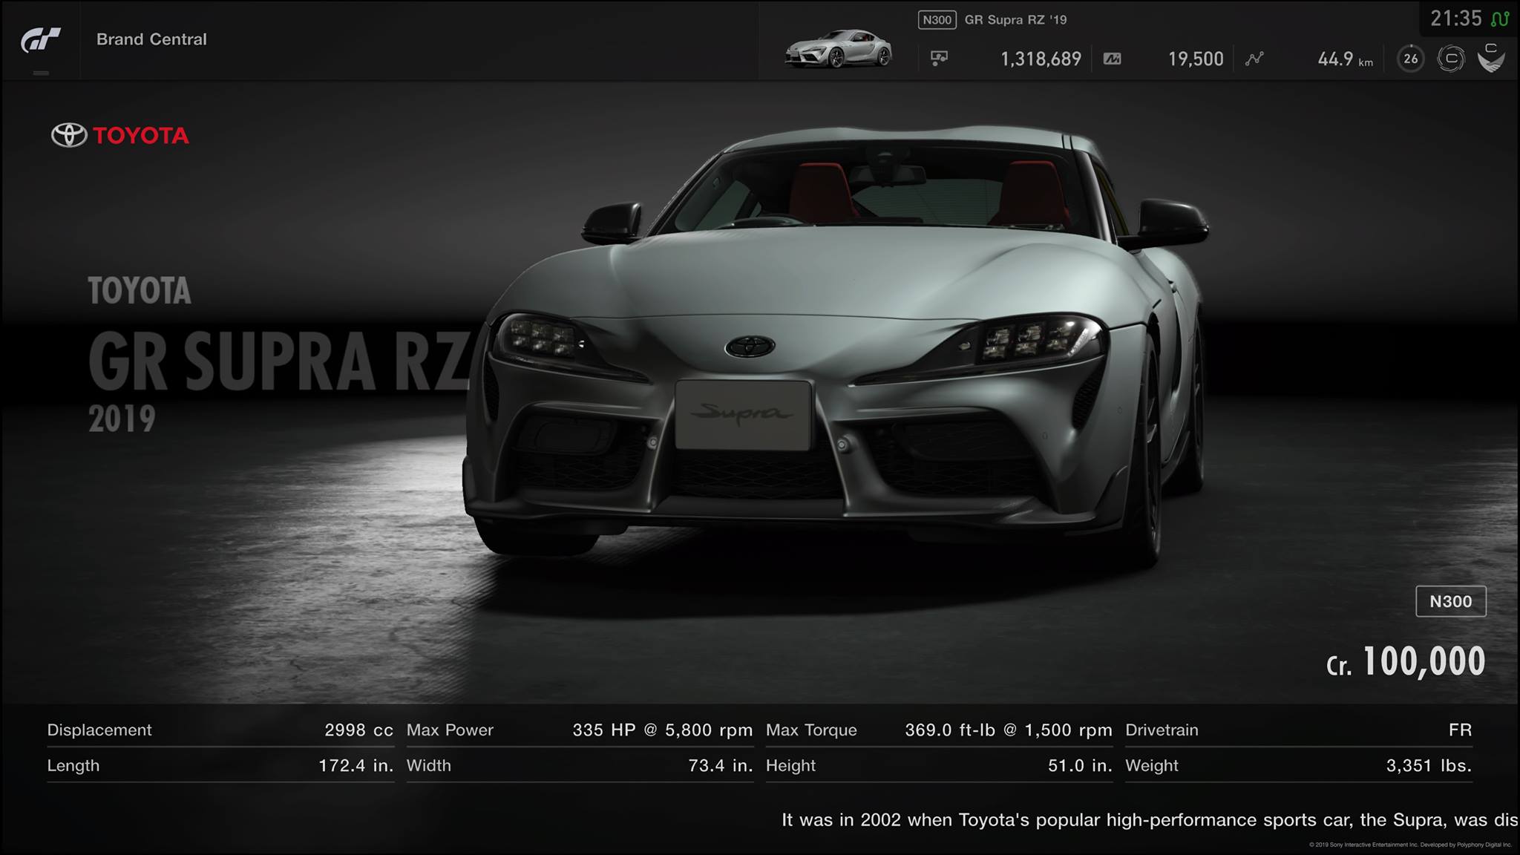The width and height of the screenshot is (1520, 855).
Task: Click the daily distance graph icon
Action: [x=1254, y=59]
